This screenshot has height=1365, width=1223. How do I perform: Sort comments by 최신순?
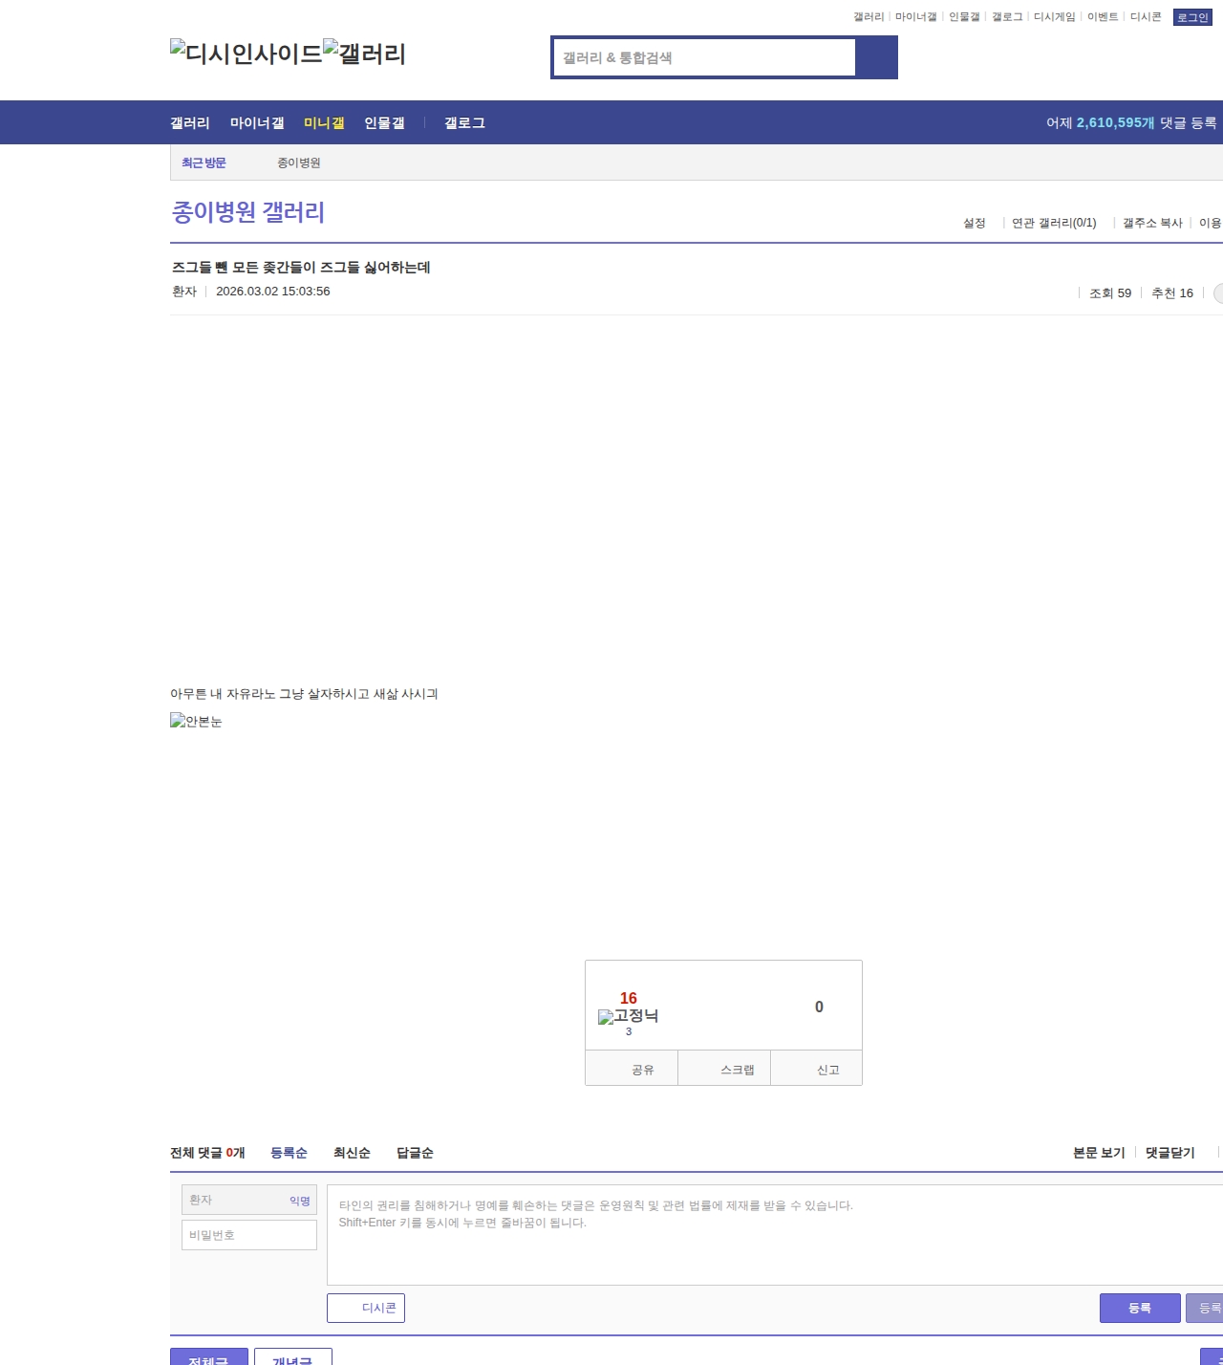pyautogui.click(x=352, y=1153)
